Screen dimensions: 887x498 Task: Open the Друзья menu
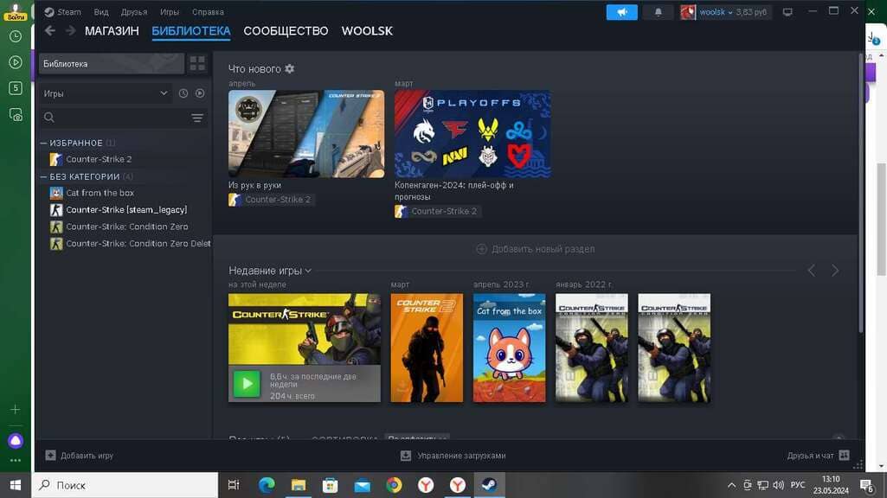tap(134, 12)
